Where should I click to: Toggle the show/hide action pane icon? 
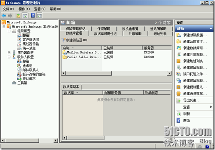point(39,16)
